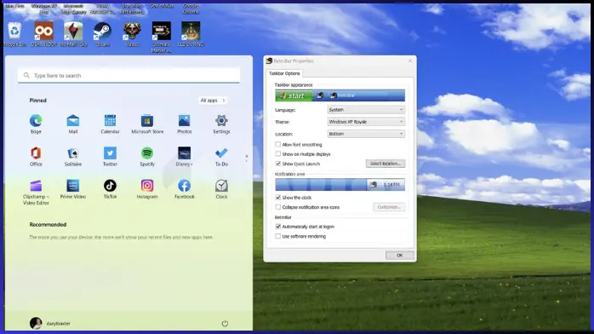Select the ELDEN RING desktop shortcut
Image resolution: width=594 pixels, height=334 pixels.
[x=191, y=34]
